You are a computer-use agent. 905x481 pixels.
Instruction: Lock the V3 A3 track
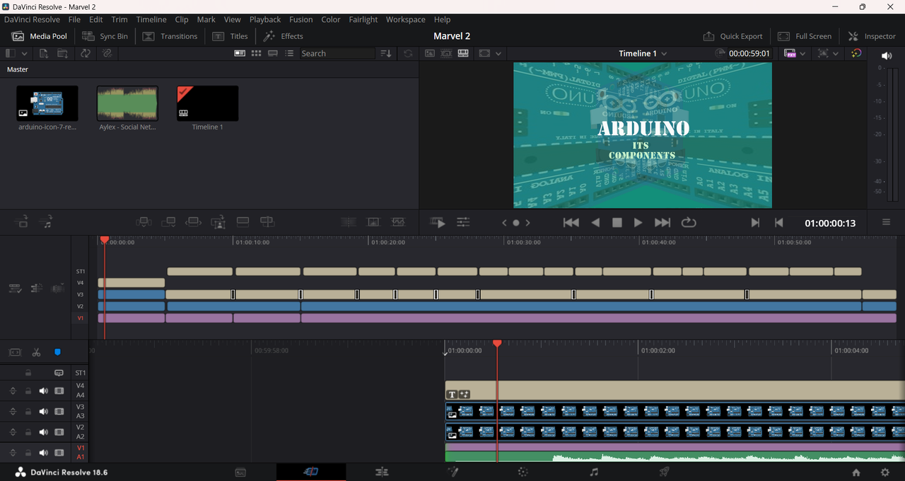(28, 411)
